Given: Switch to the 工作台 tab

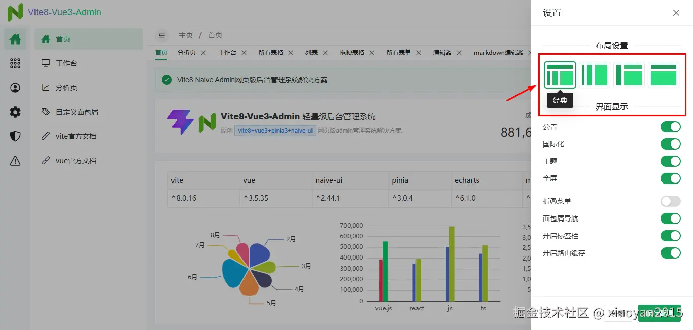Looking at the screenshot, I should pyautogui.click(x=227, y=53).
